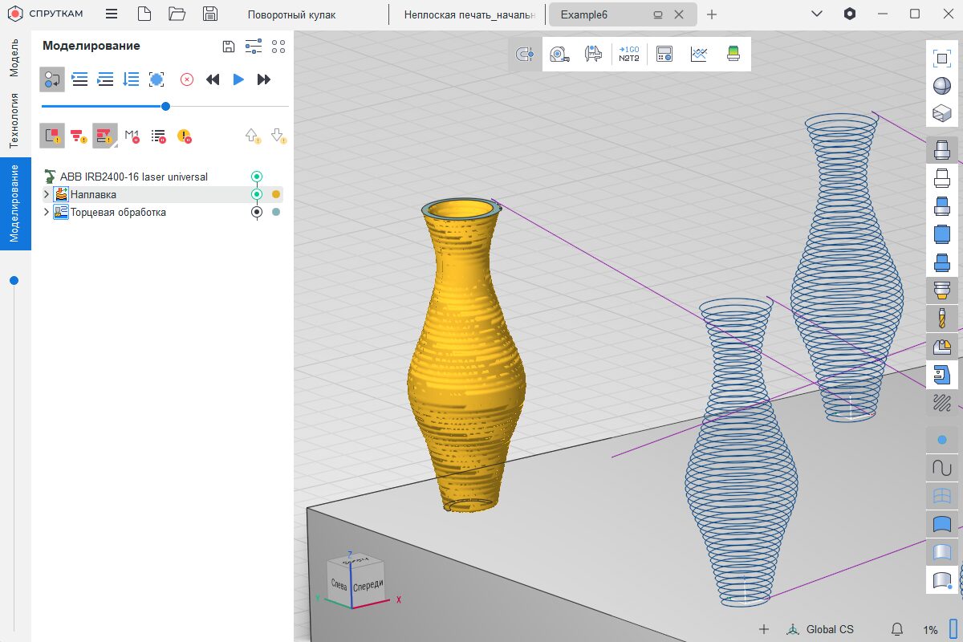Image resolution: width=963 pixels, height=642 pixels.
Task: Click the fit-to-view icon at top right
Action: point(942,58)
